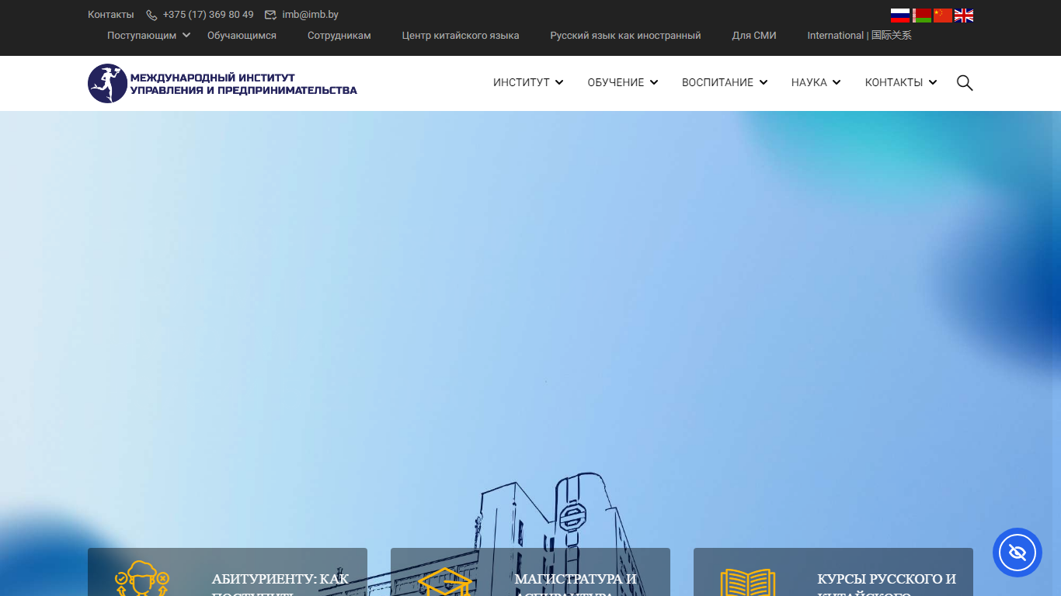Open the ИНСТИТУТ menu item
The image size is (1061, 596).
coord(521,82)
